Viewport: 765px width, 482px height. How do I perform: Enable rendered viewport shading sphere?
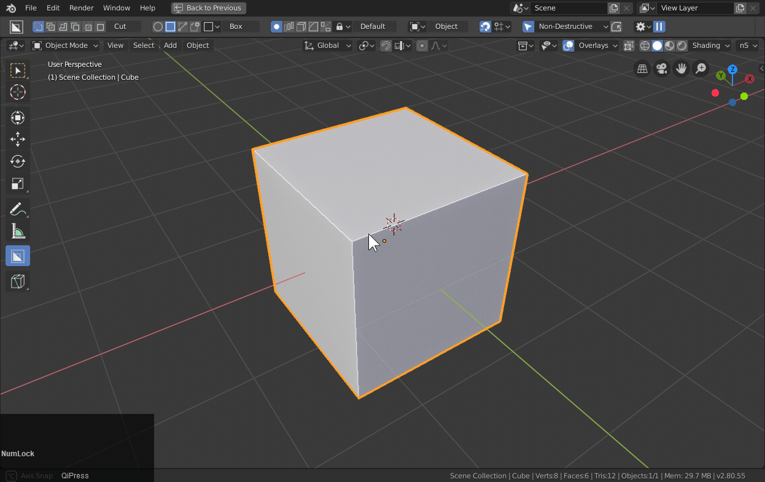pos(682,45)
